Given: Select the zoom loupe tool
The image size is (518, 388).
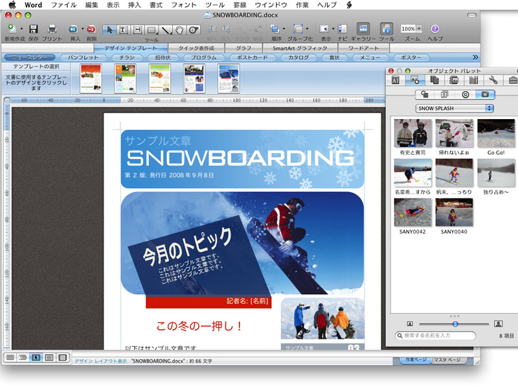Looking at the screenshot, I should tap(194, 30).
